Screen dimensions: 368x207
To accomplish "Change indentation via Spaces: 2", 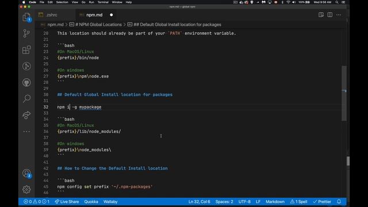I will click(224, 202).
